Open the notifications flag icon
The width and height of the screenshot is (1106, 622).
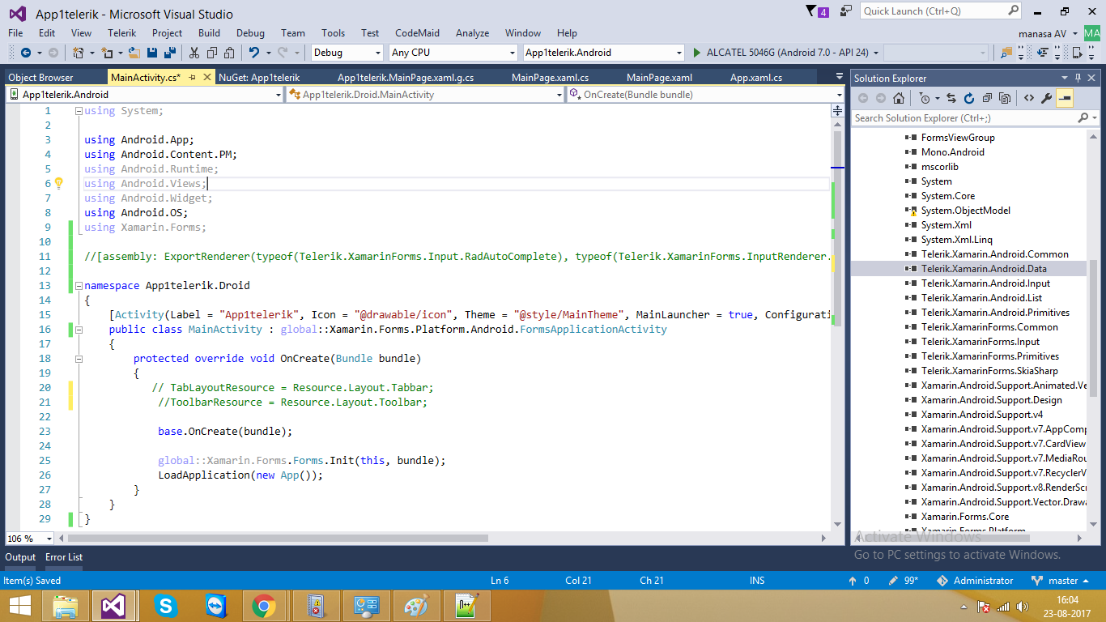click(812, 11)
